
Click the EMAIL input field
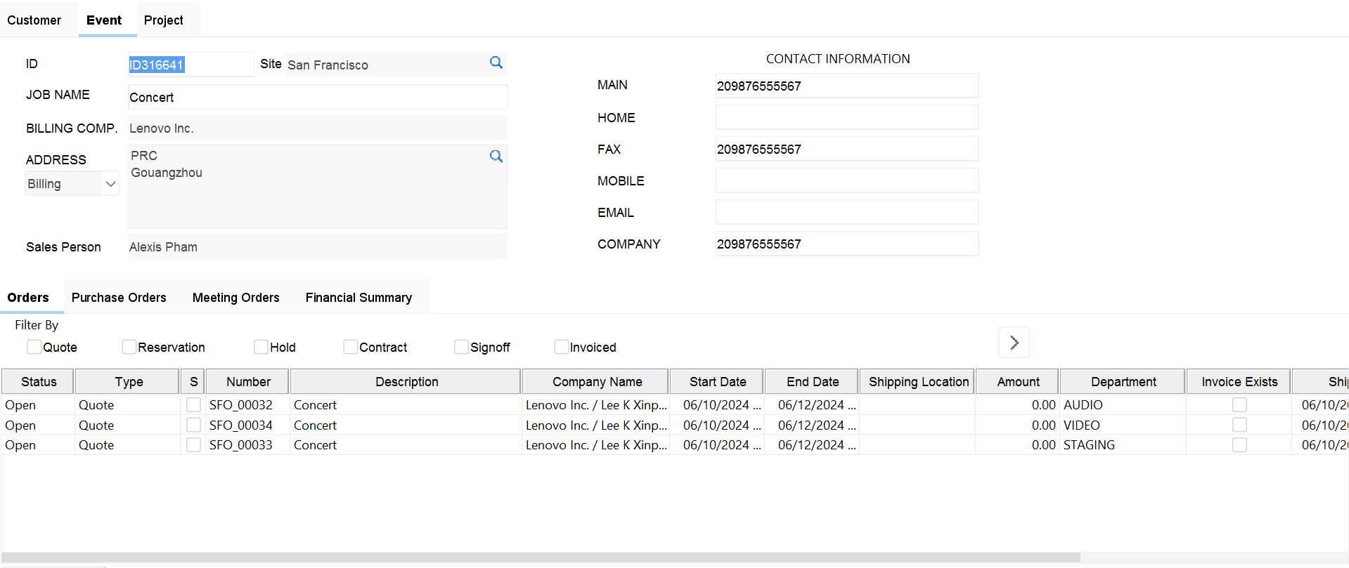tap(846, 212)
